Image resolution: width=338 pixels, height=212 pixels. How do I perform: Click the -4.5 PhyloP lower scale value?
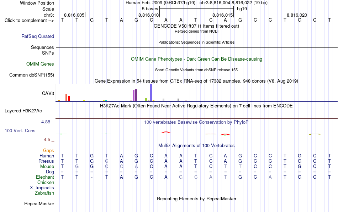point(46,140)
